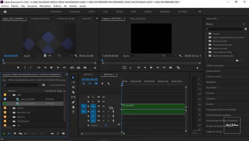Toggle comparison view in Program monitor
Viewport: 249px width, 141px height.
pos(178,67)
